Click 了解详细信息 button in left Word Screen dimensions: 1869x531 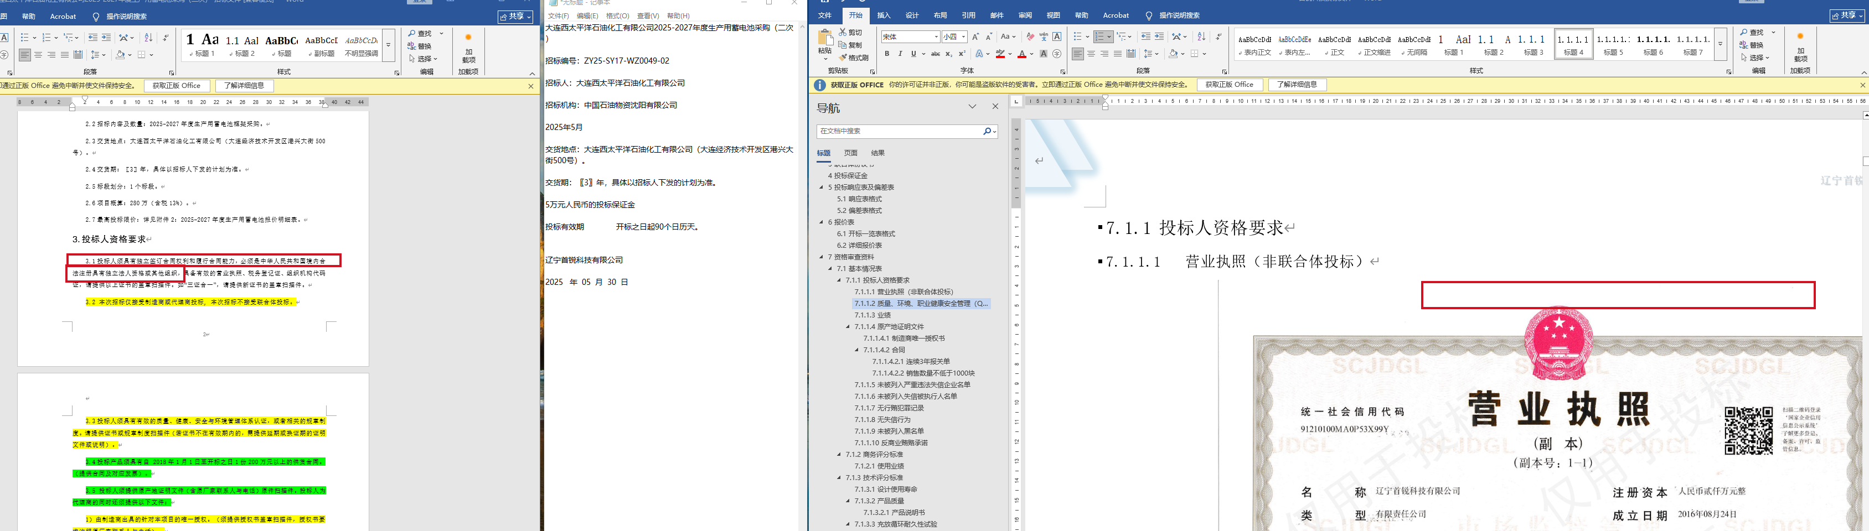click(245, 86)
